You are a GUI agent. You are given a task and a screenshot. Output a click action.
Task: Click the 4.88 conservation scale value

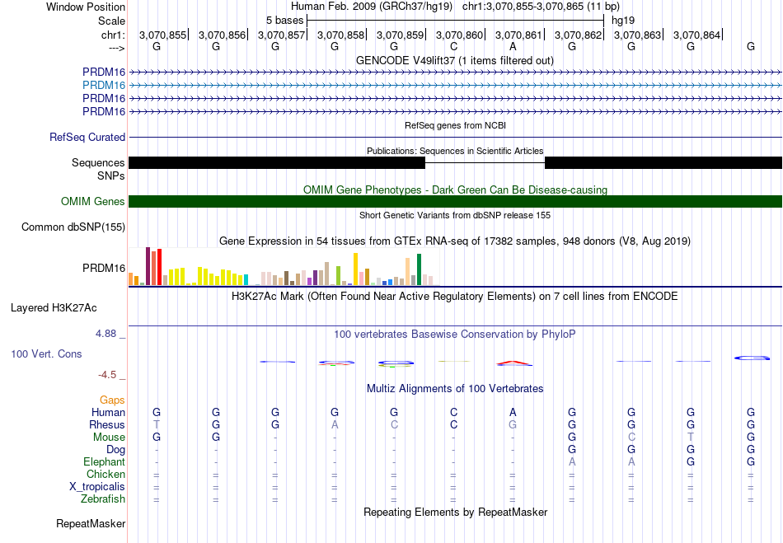point(105,334)
